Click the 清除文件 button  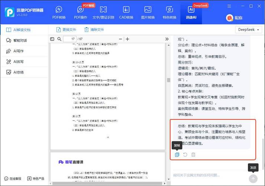coord(94,30)
